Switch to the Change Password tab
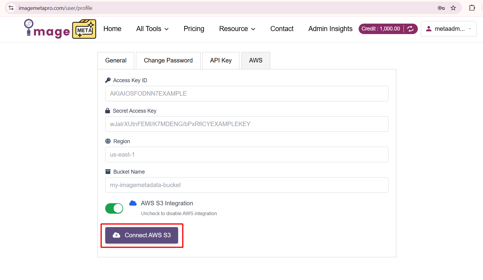 pos(168,60)
